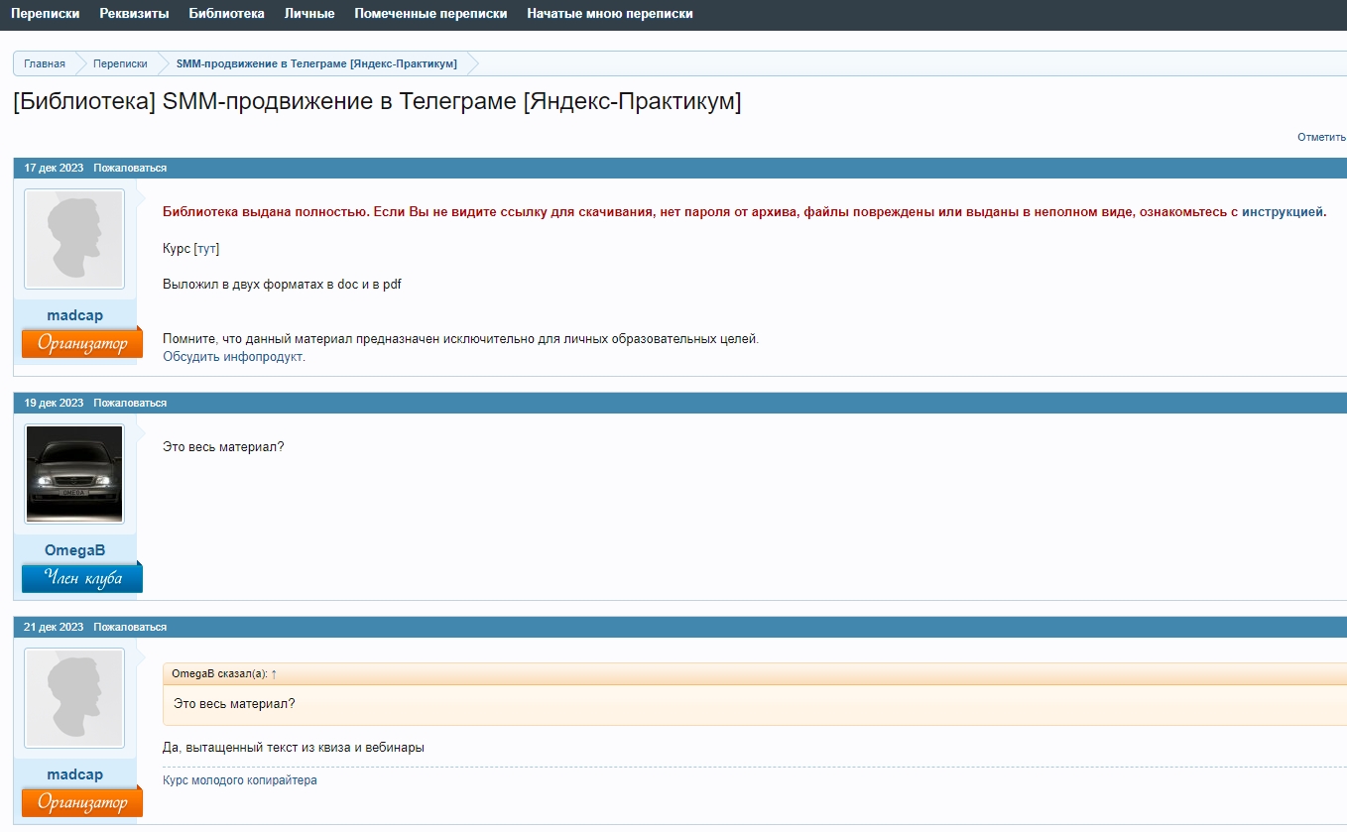Click madcap's avatar in the 21 дек post
This screenshot has width=1347, height=832.
tap(74, 698)
